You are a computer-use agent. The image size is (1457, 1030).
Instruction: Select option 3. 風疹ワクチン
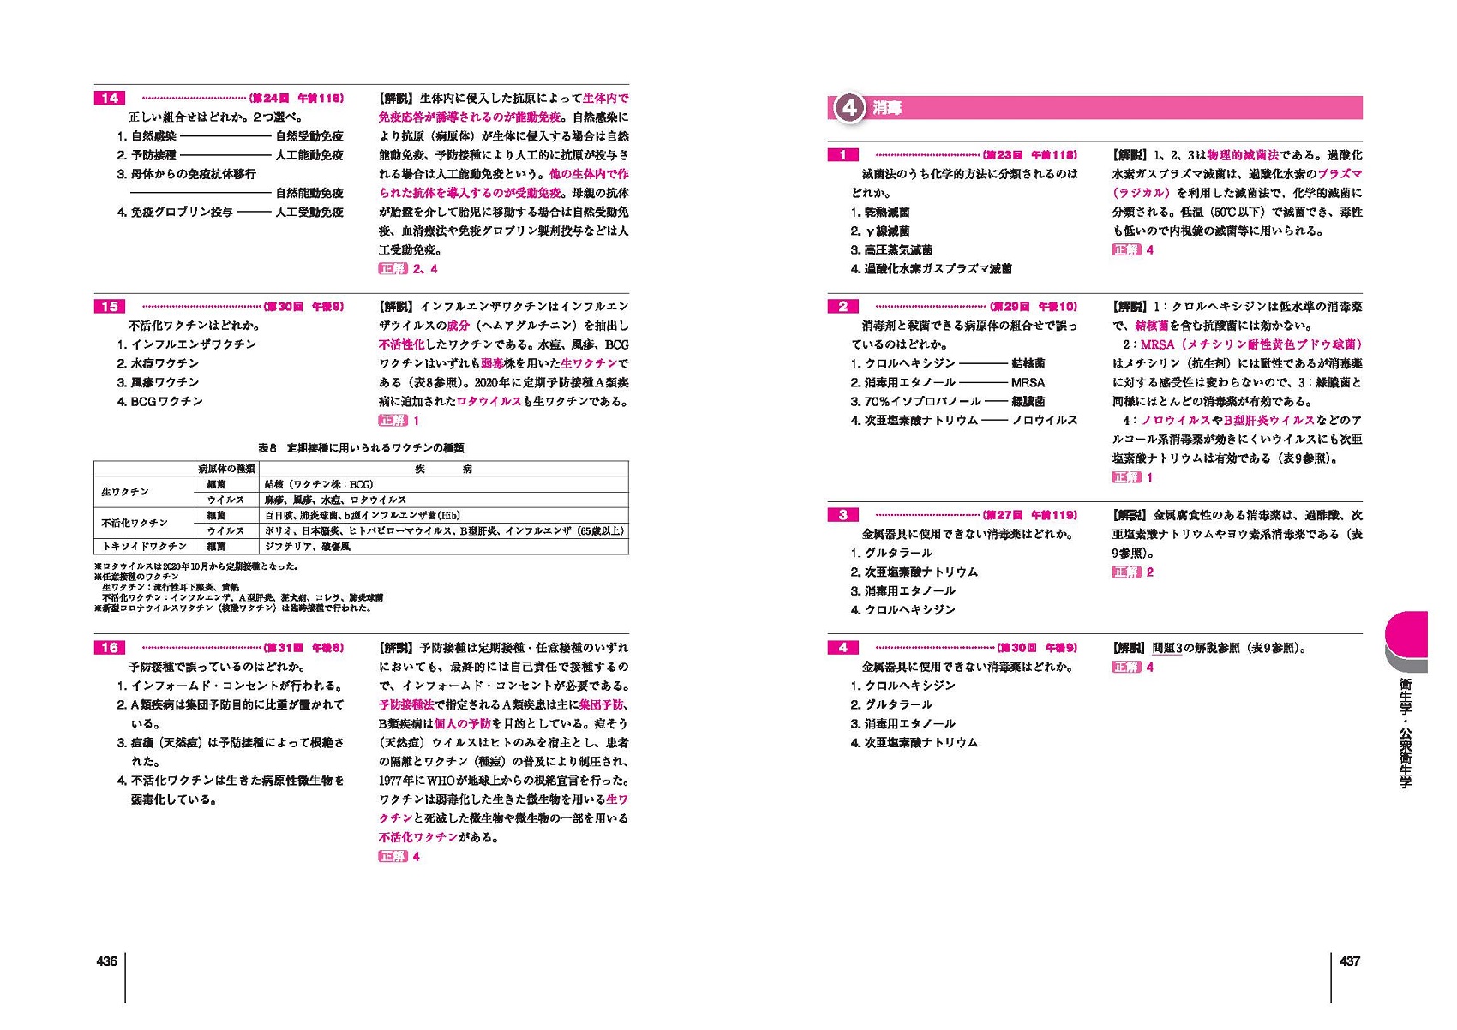pos(158,382)
